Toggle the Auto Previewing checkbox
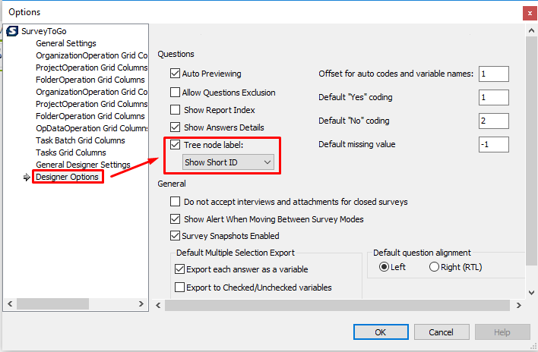 pos(175,74)
